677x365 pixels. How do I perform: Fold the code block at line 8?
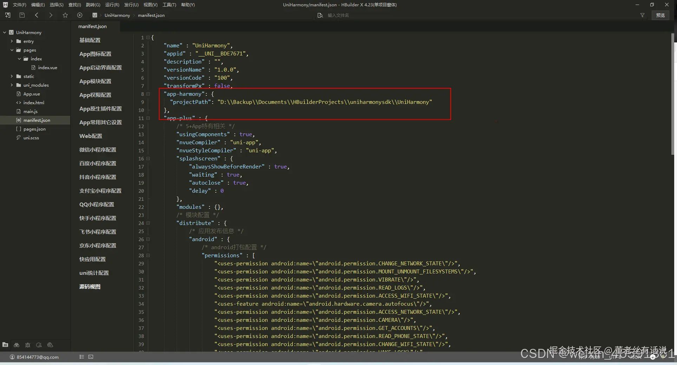(x=148, y=94)
